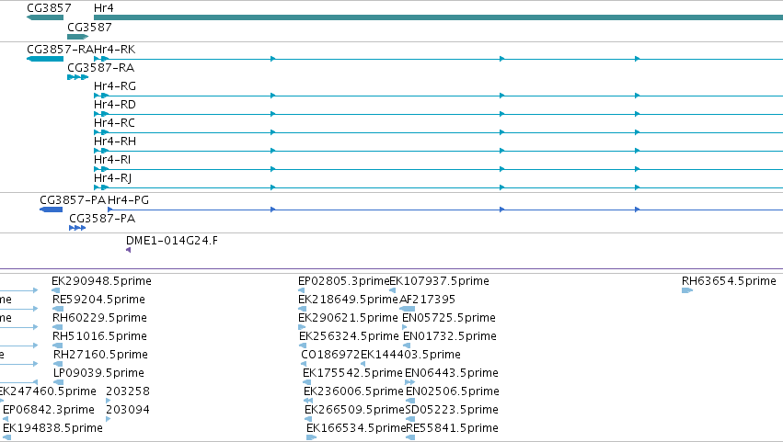Open the RH63654.5prime EST label
The height and width of the screenshot is (442, 783).
(x=729, y=281)
